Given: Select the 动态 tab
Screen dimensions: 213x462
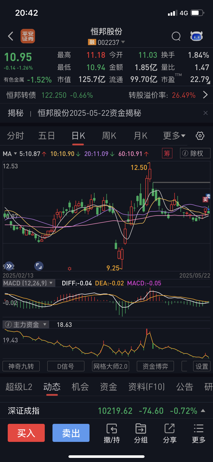Looking at the screenshot, I should (52, 387).
